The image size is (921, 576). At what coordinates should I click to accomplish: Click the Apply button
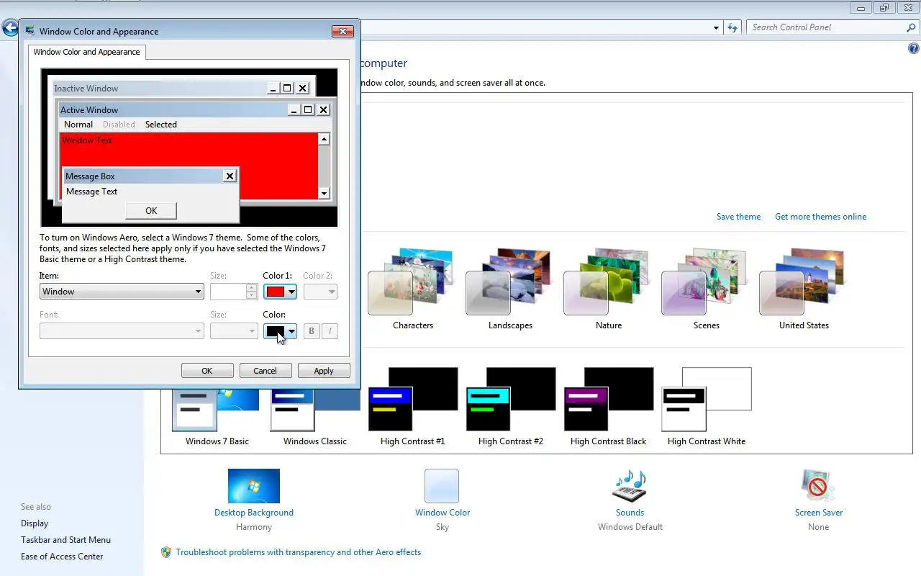click(x=324, y=371)
